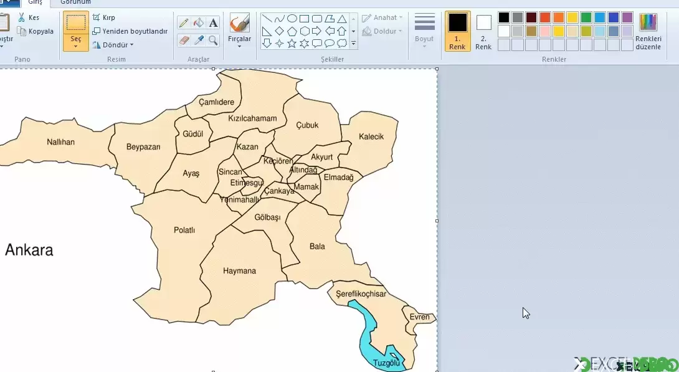Open Renkleri düzenle color editor
679x372 pixels.
coord(648,31)
